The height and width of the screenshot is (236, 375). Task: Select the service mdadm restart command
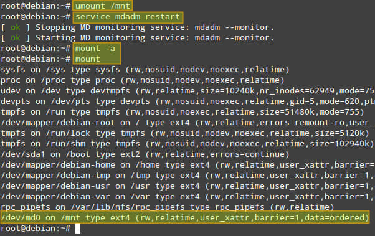(128, 17)
